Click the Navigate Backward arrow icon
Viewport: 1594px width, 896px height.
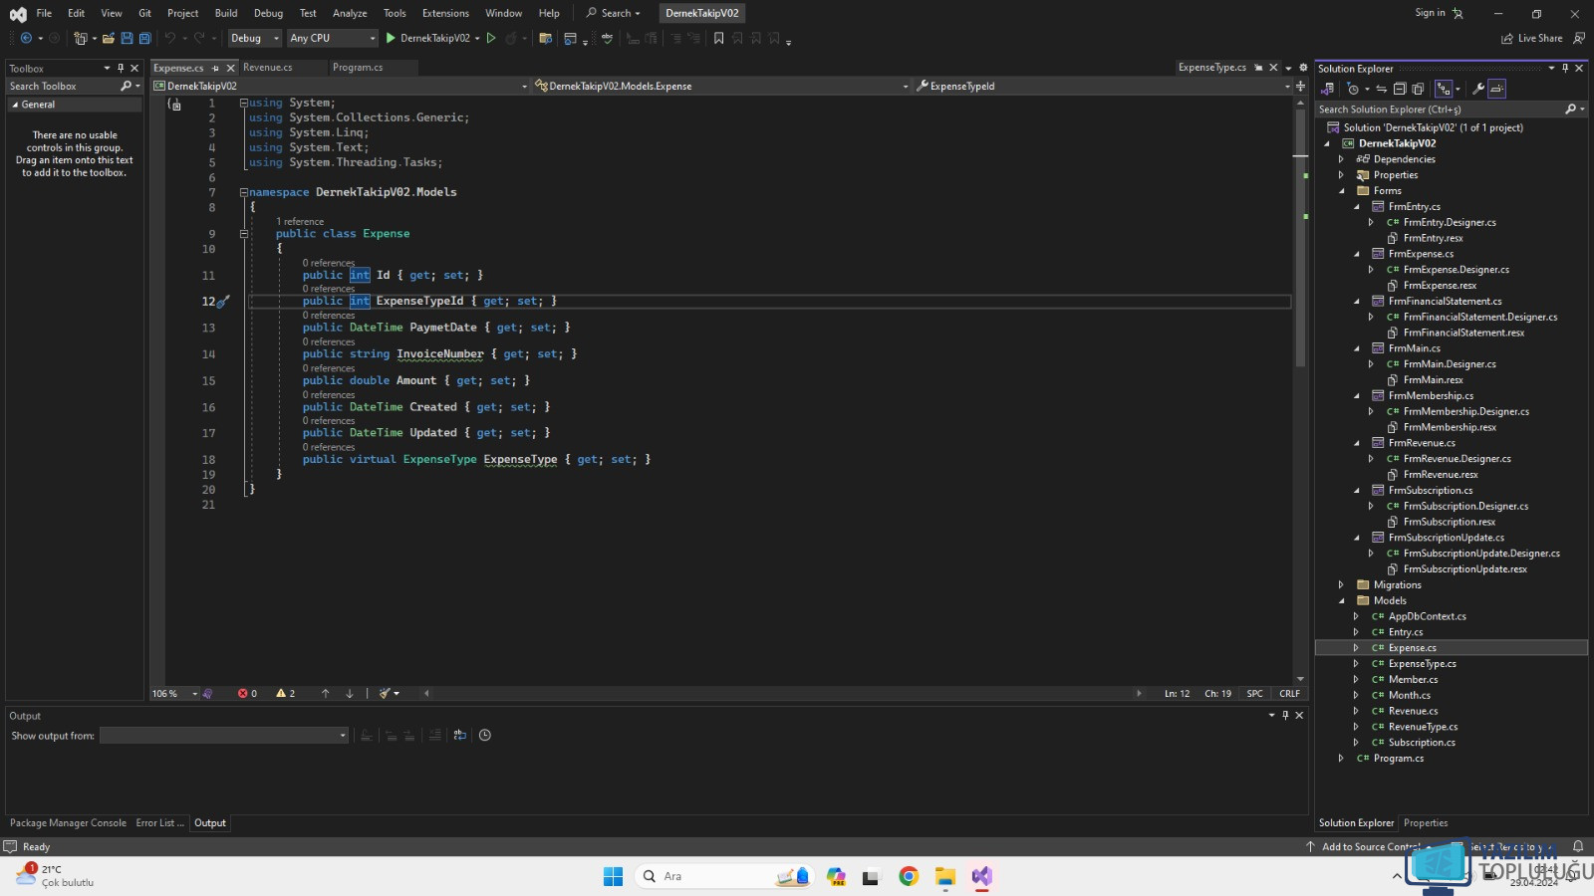coord(26,38)
